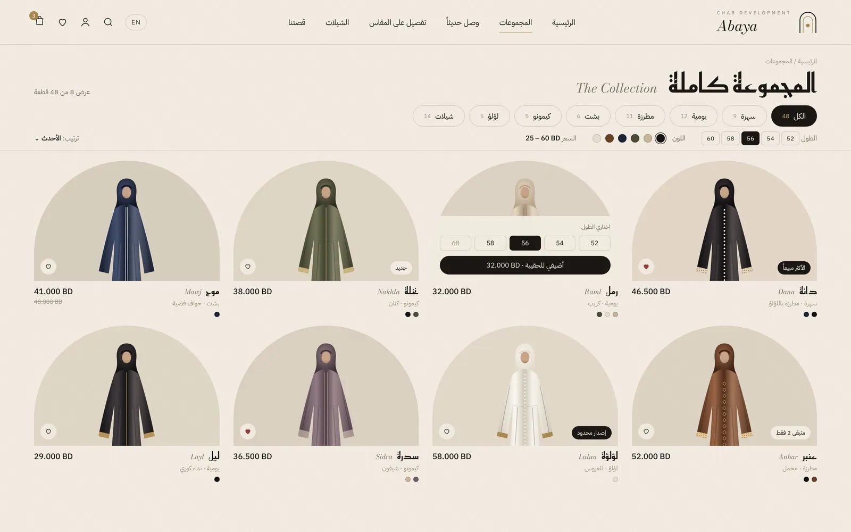Select brown color filter swatch

point(610,138)
